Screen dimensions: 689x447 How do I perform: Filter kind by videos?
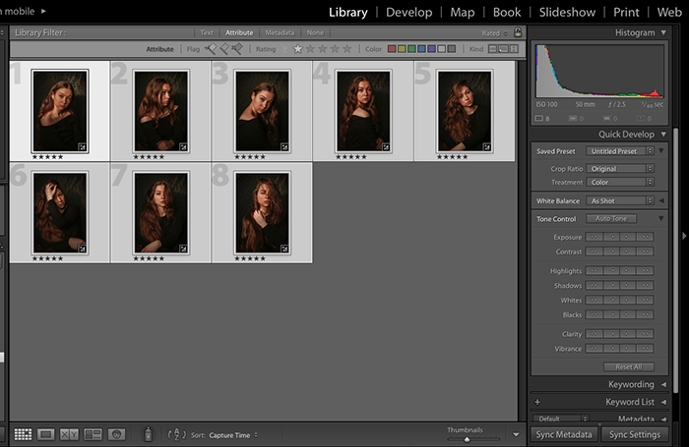tap(514, 49)
